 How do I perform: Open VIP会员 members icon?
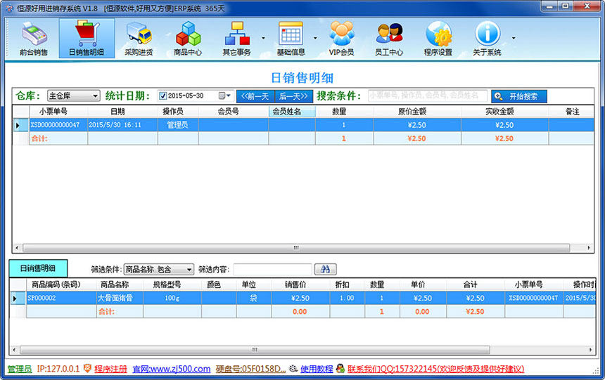[x=341, y=39]
